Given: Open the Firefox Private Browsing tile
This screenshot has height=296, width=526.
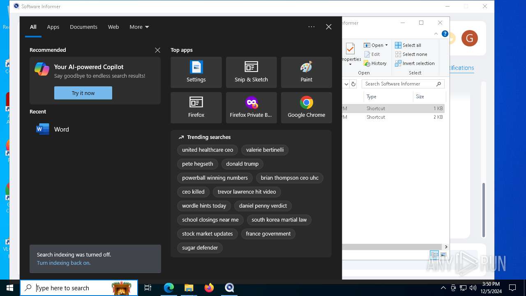Looking at the screenshot, I should click(x=251, y=108).
